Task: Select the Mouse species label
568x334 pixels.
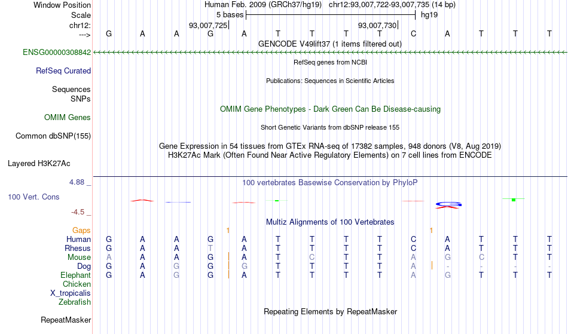Action: 79,258
